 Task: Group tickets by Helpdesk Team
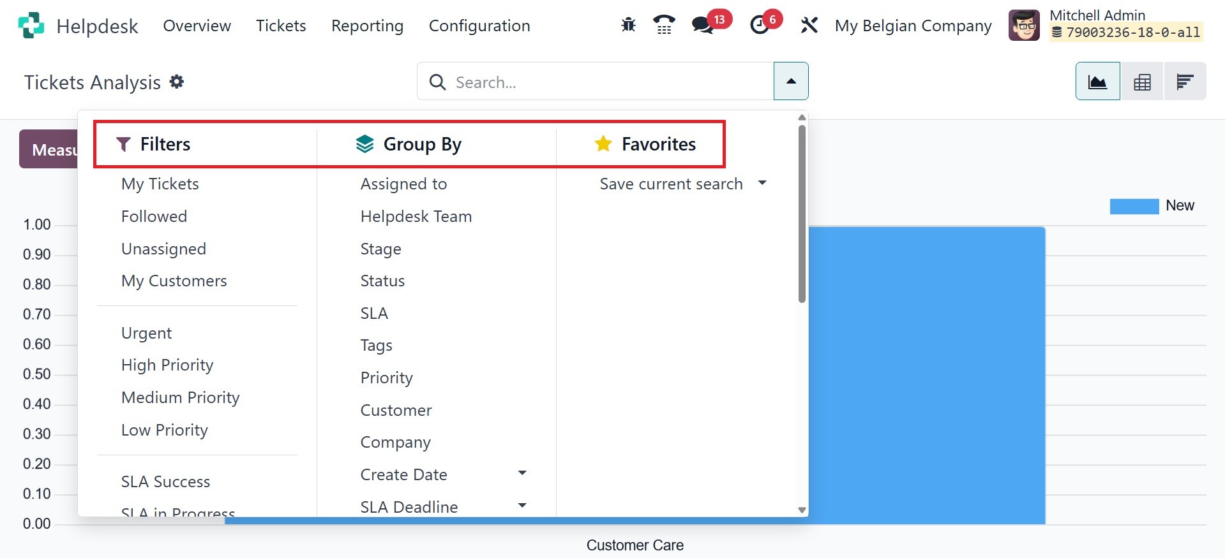tap(416, 216)
